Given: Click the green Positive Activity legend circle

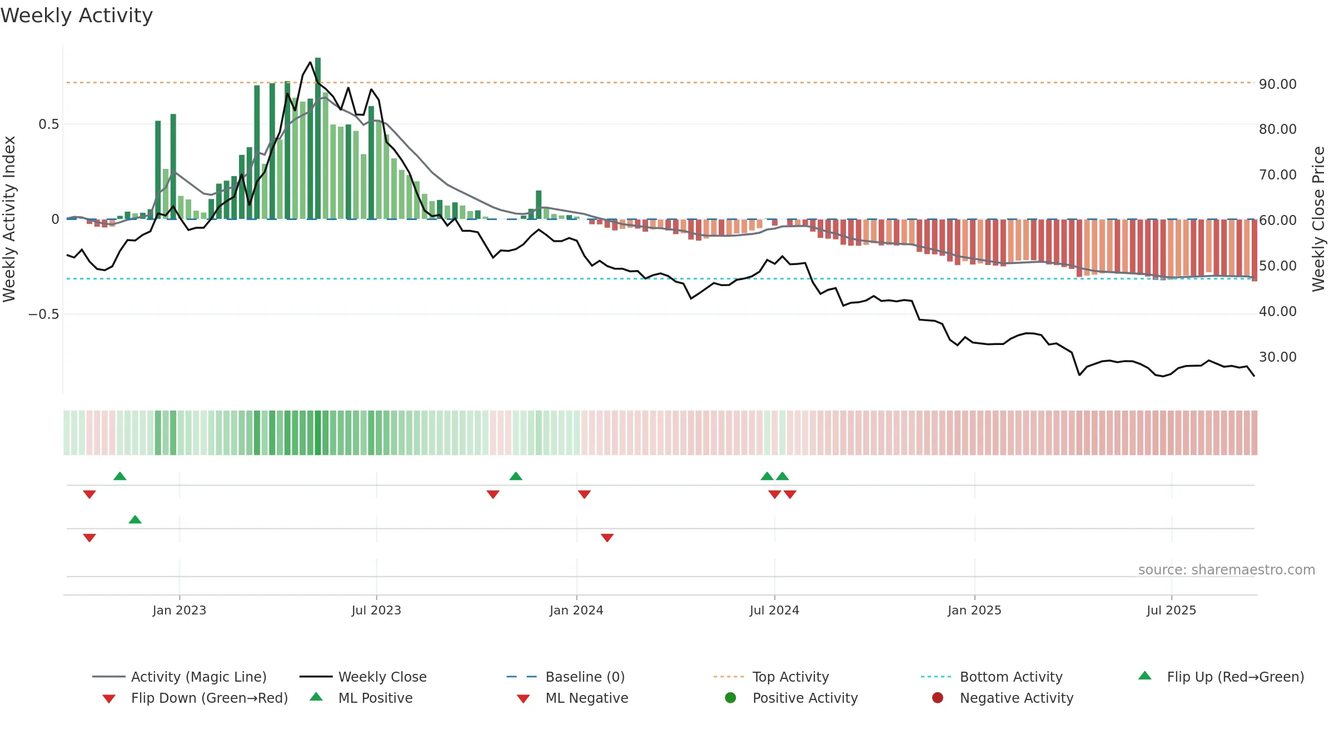Looking at the screenshot, I should coord(730,698).
